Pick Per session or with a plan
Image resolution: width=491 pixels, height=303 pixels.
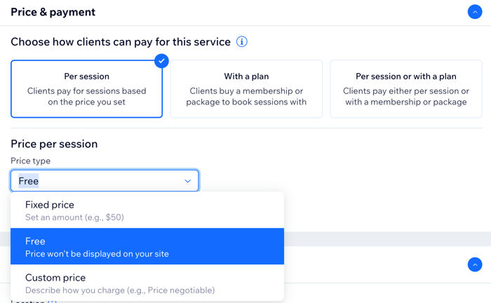click(x=406, y=89)
